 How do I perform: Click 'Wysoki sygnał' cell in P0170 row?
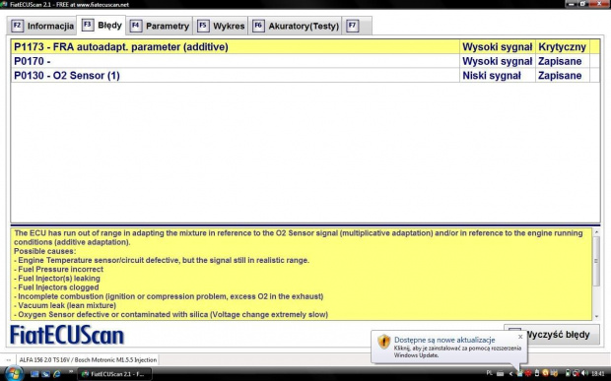click(498, 61)
